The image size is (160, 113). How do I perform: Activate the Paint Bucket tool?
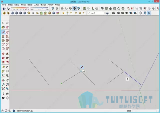[3, 27]
